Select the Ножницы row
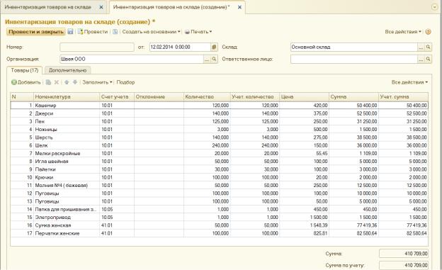 pyautogui.click(x=220, y=129)
